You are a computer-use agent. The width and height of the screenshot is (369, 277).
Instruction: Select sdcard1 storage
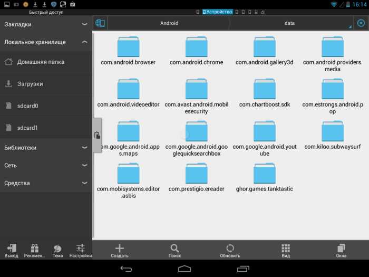click(x=46, y=128)
